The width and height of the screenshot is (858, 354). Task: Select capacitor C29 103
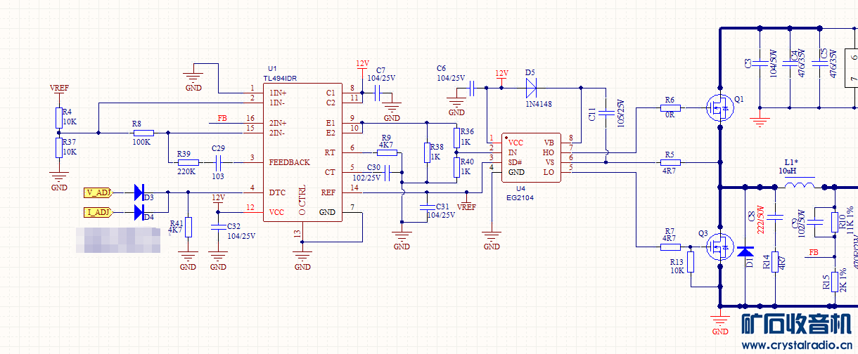218,162
